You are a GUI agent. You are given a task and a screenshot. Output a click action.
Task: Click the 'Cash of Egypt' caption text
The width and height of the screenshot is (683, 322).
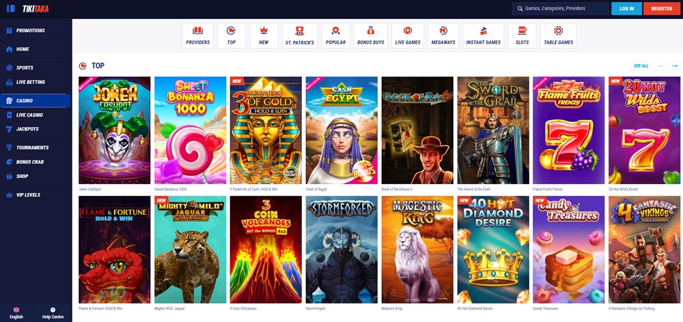(x=316, y=189)
